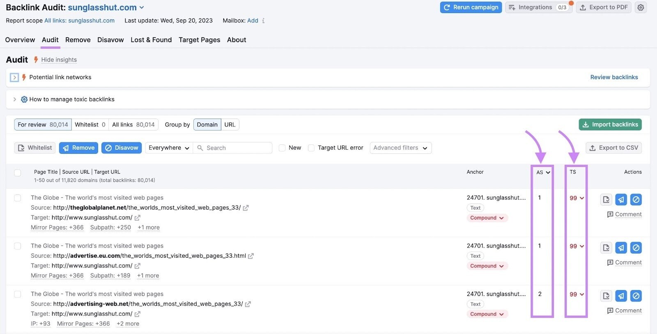Select the Whitelist 0 filter
Image resolution: width=657 pixels, height=334 pixels.
(90, 125)
